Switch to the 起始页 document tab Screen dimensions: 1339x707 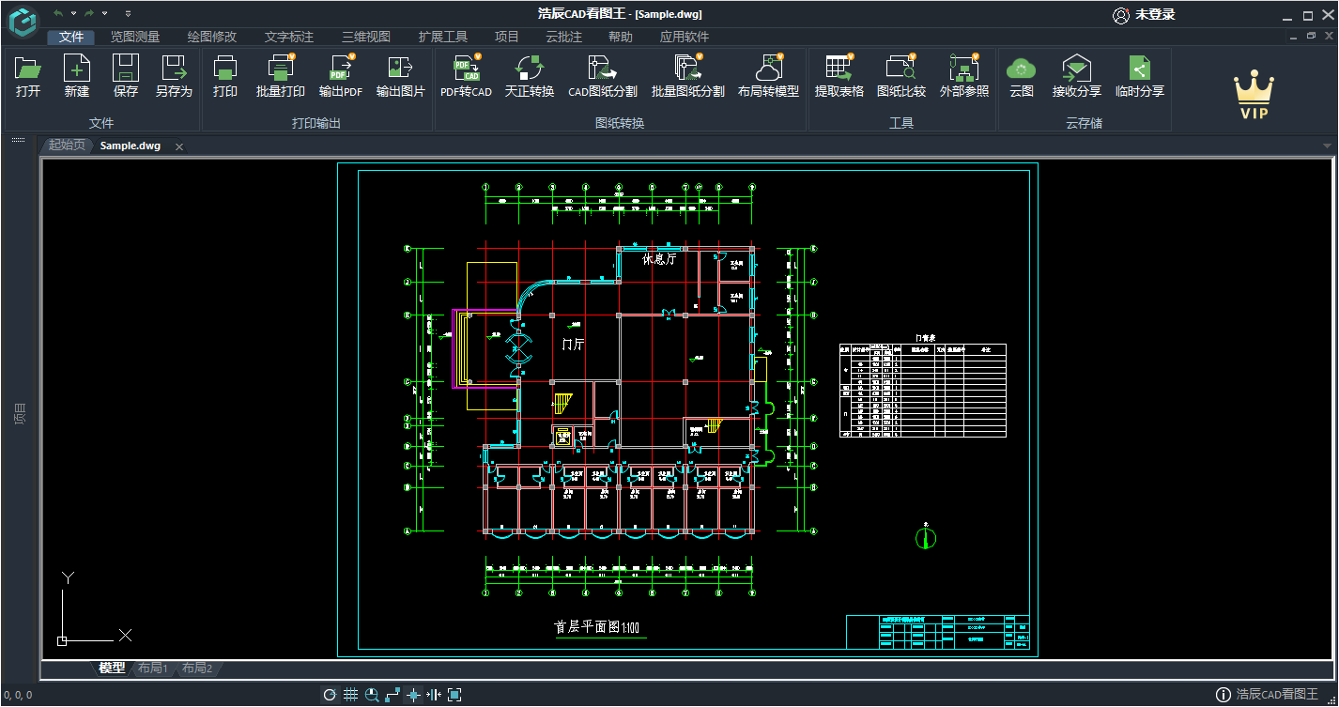click(67, 146)
